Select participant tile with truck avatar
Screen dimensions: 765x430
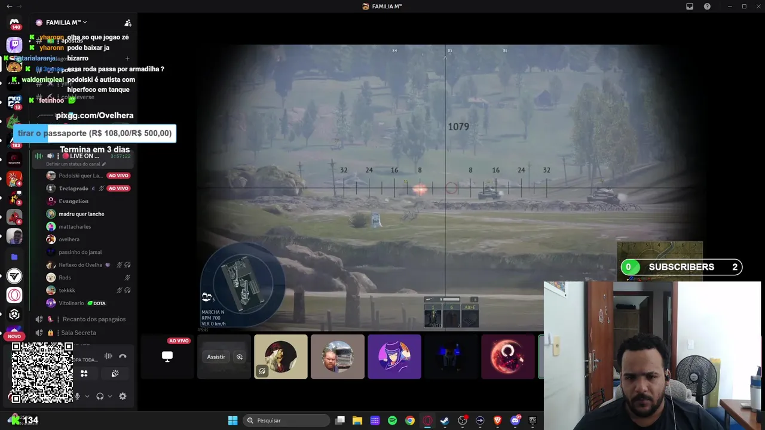[x=338, y=357]
